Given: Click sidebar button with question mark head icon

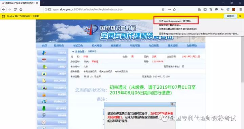Looking at the screenshot, I should (52, 115).
